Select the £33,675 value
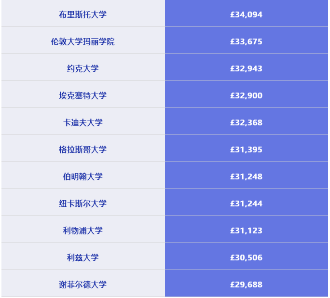 pyautogui.click(x=246, y=41)
